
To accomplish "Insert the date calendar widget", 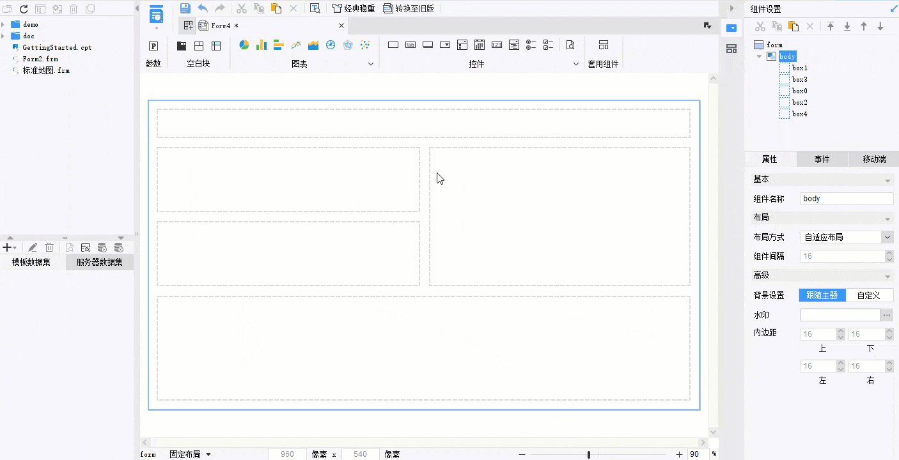I will coord(480,45).
